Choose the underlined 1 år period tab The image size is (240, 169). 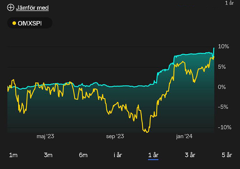pyautogui.click(x=153, y=155)
